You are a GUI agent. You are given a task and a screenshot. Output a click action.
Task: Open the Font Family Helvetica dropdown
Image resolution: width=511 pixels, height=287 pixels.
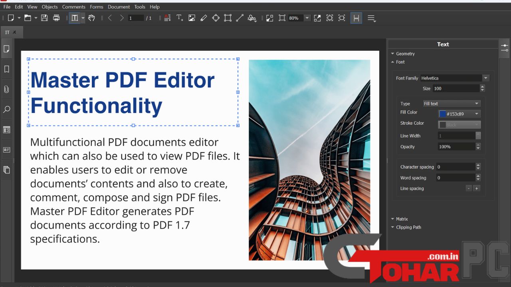tap(454, 78)
